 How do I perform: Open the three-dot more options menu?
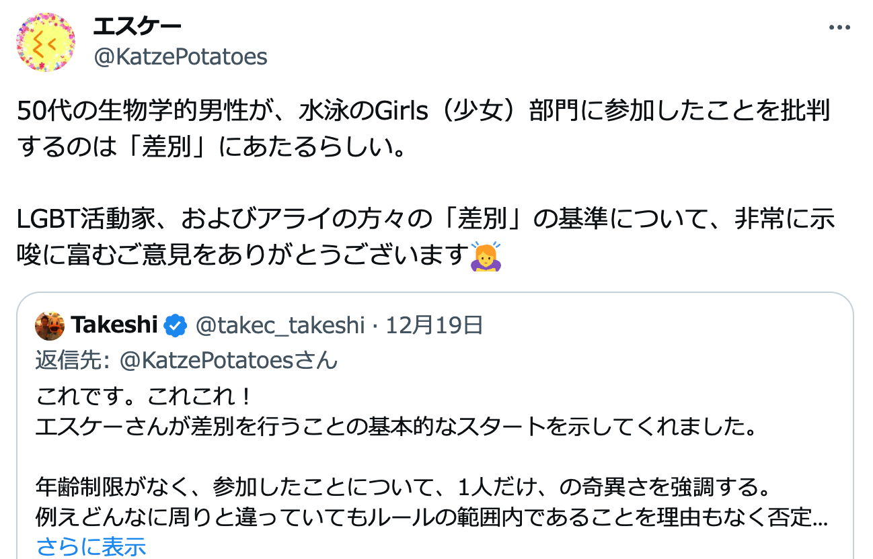click(839, 28)
